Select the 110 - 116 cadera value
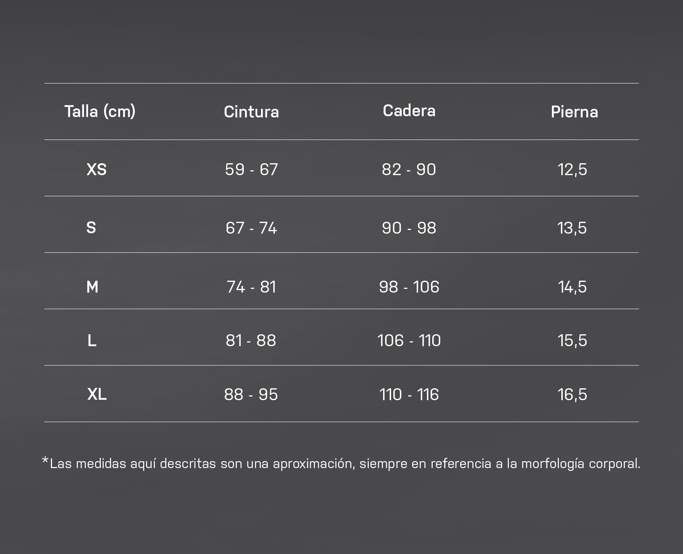683x554 pixels. coord(409,394)
